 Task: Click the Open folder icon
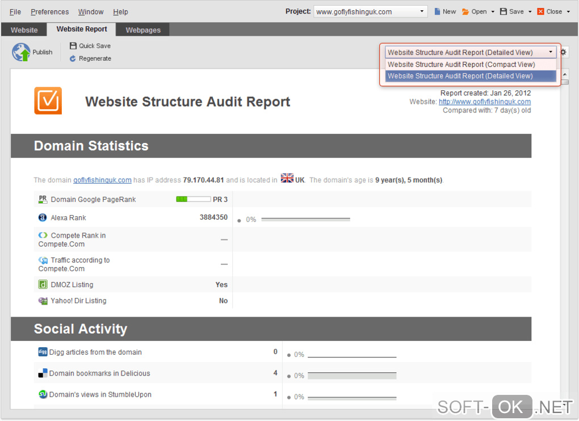[465, 12]
